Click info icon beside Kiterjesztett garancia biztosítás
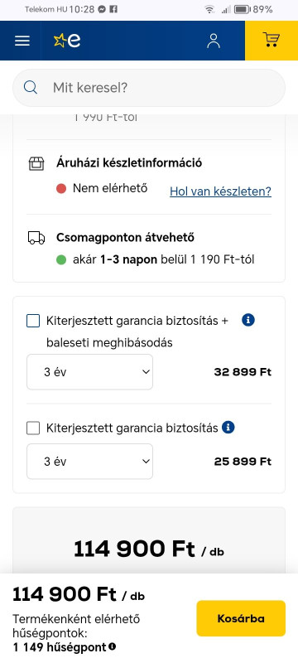 click(228, 428)
